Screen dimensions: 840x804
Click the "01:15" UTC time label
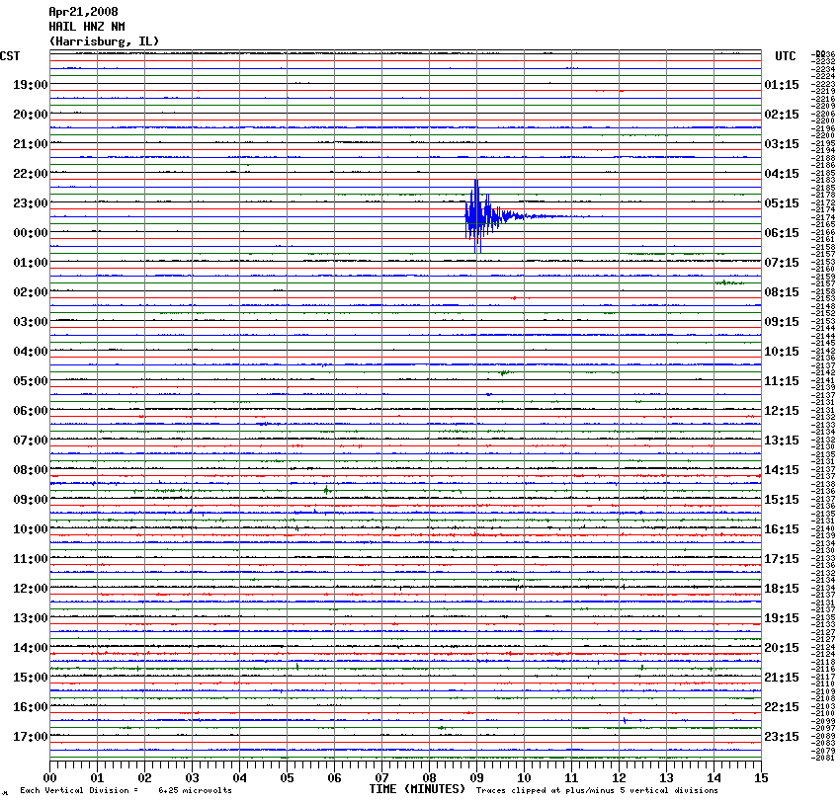(x=782, y=85)
